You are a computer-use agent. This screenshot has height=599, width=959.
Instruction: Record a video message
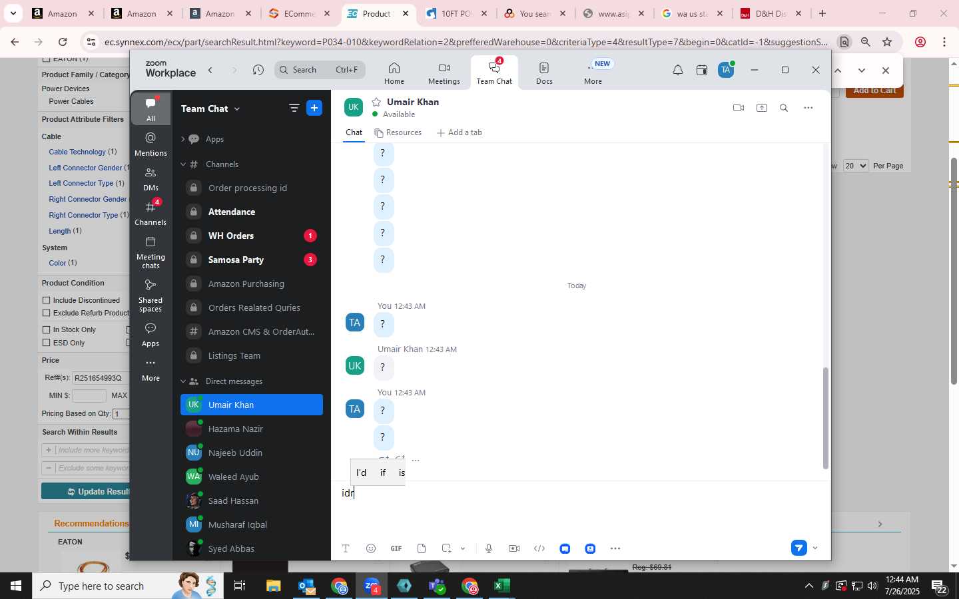click(x=514, y=548)
